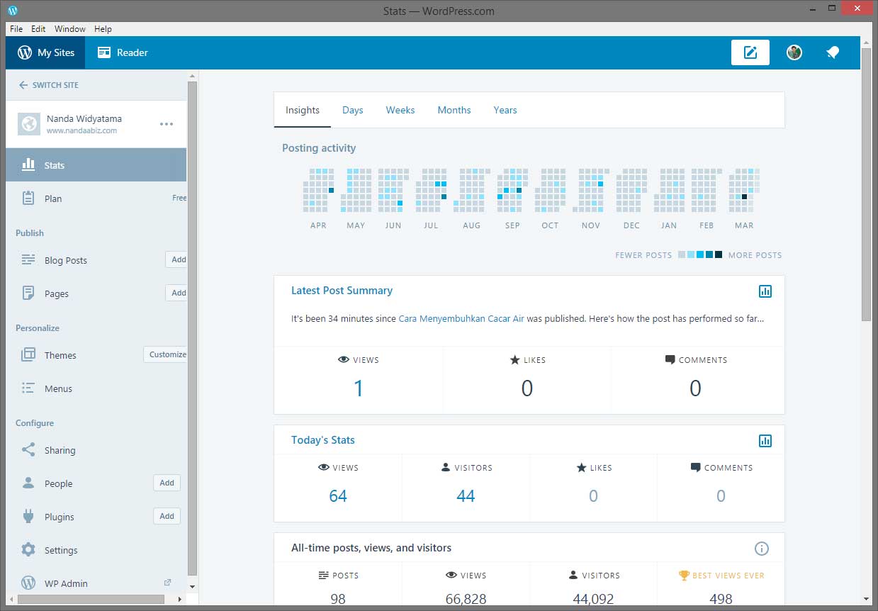This screenshot has height=611, width=878.
Task: Click the sidebar scroll down arrow
Action: 192,587
